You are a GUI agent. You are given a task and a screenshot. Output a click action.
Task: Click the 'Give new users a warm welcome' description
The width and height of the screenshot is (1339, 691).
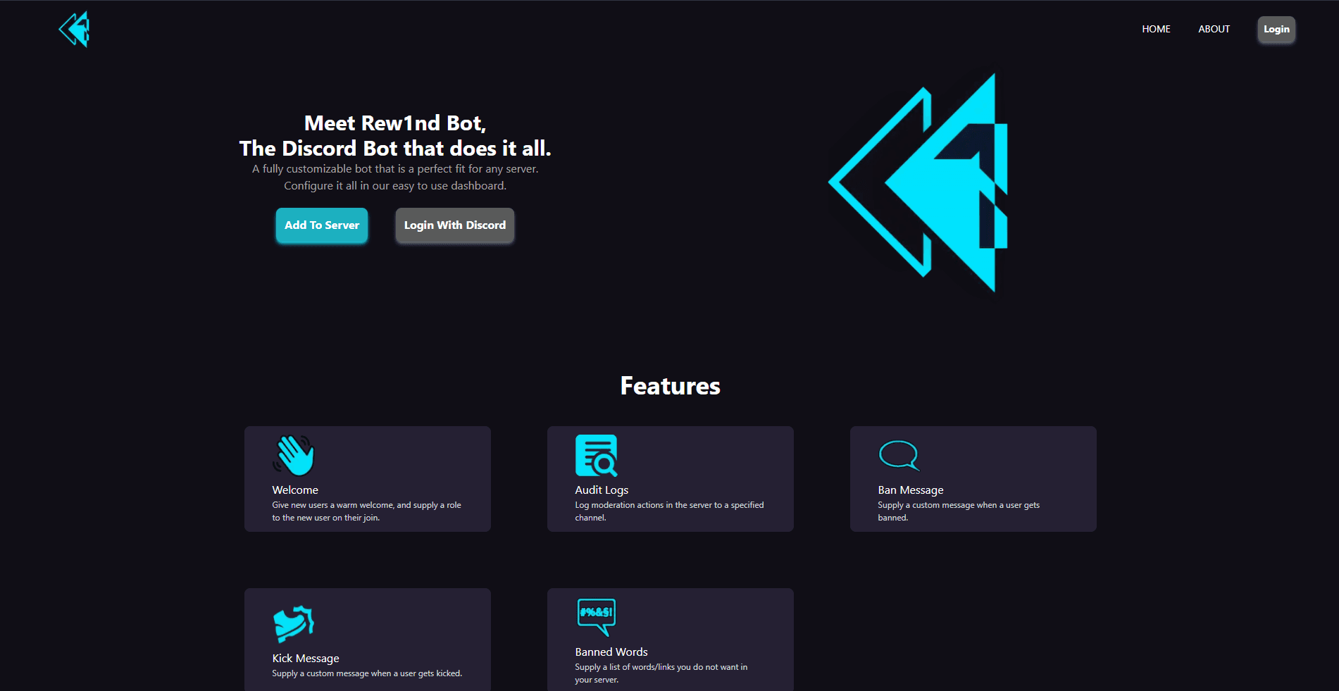(x=367, y=511)
